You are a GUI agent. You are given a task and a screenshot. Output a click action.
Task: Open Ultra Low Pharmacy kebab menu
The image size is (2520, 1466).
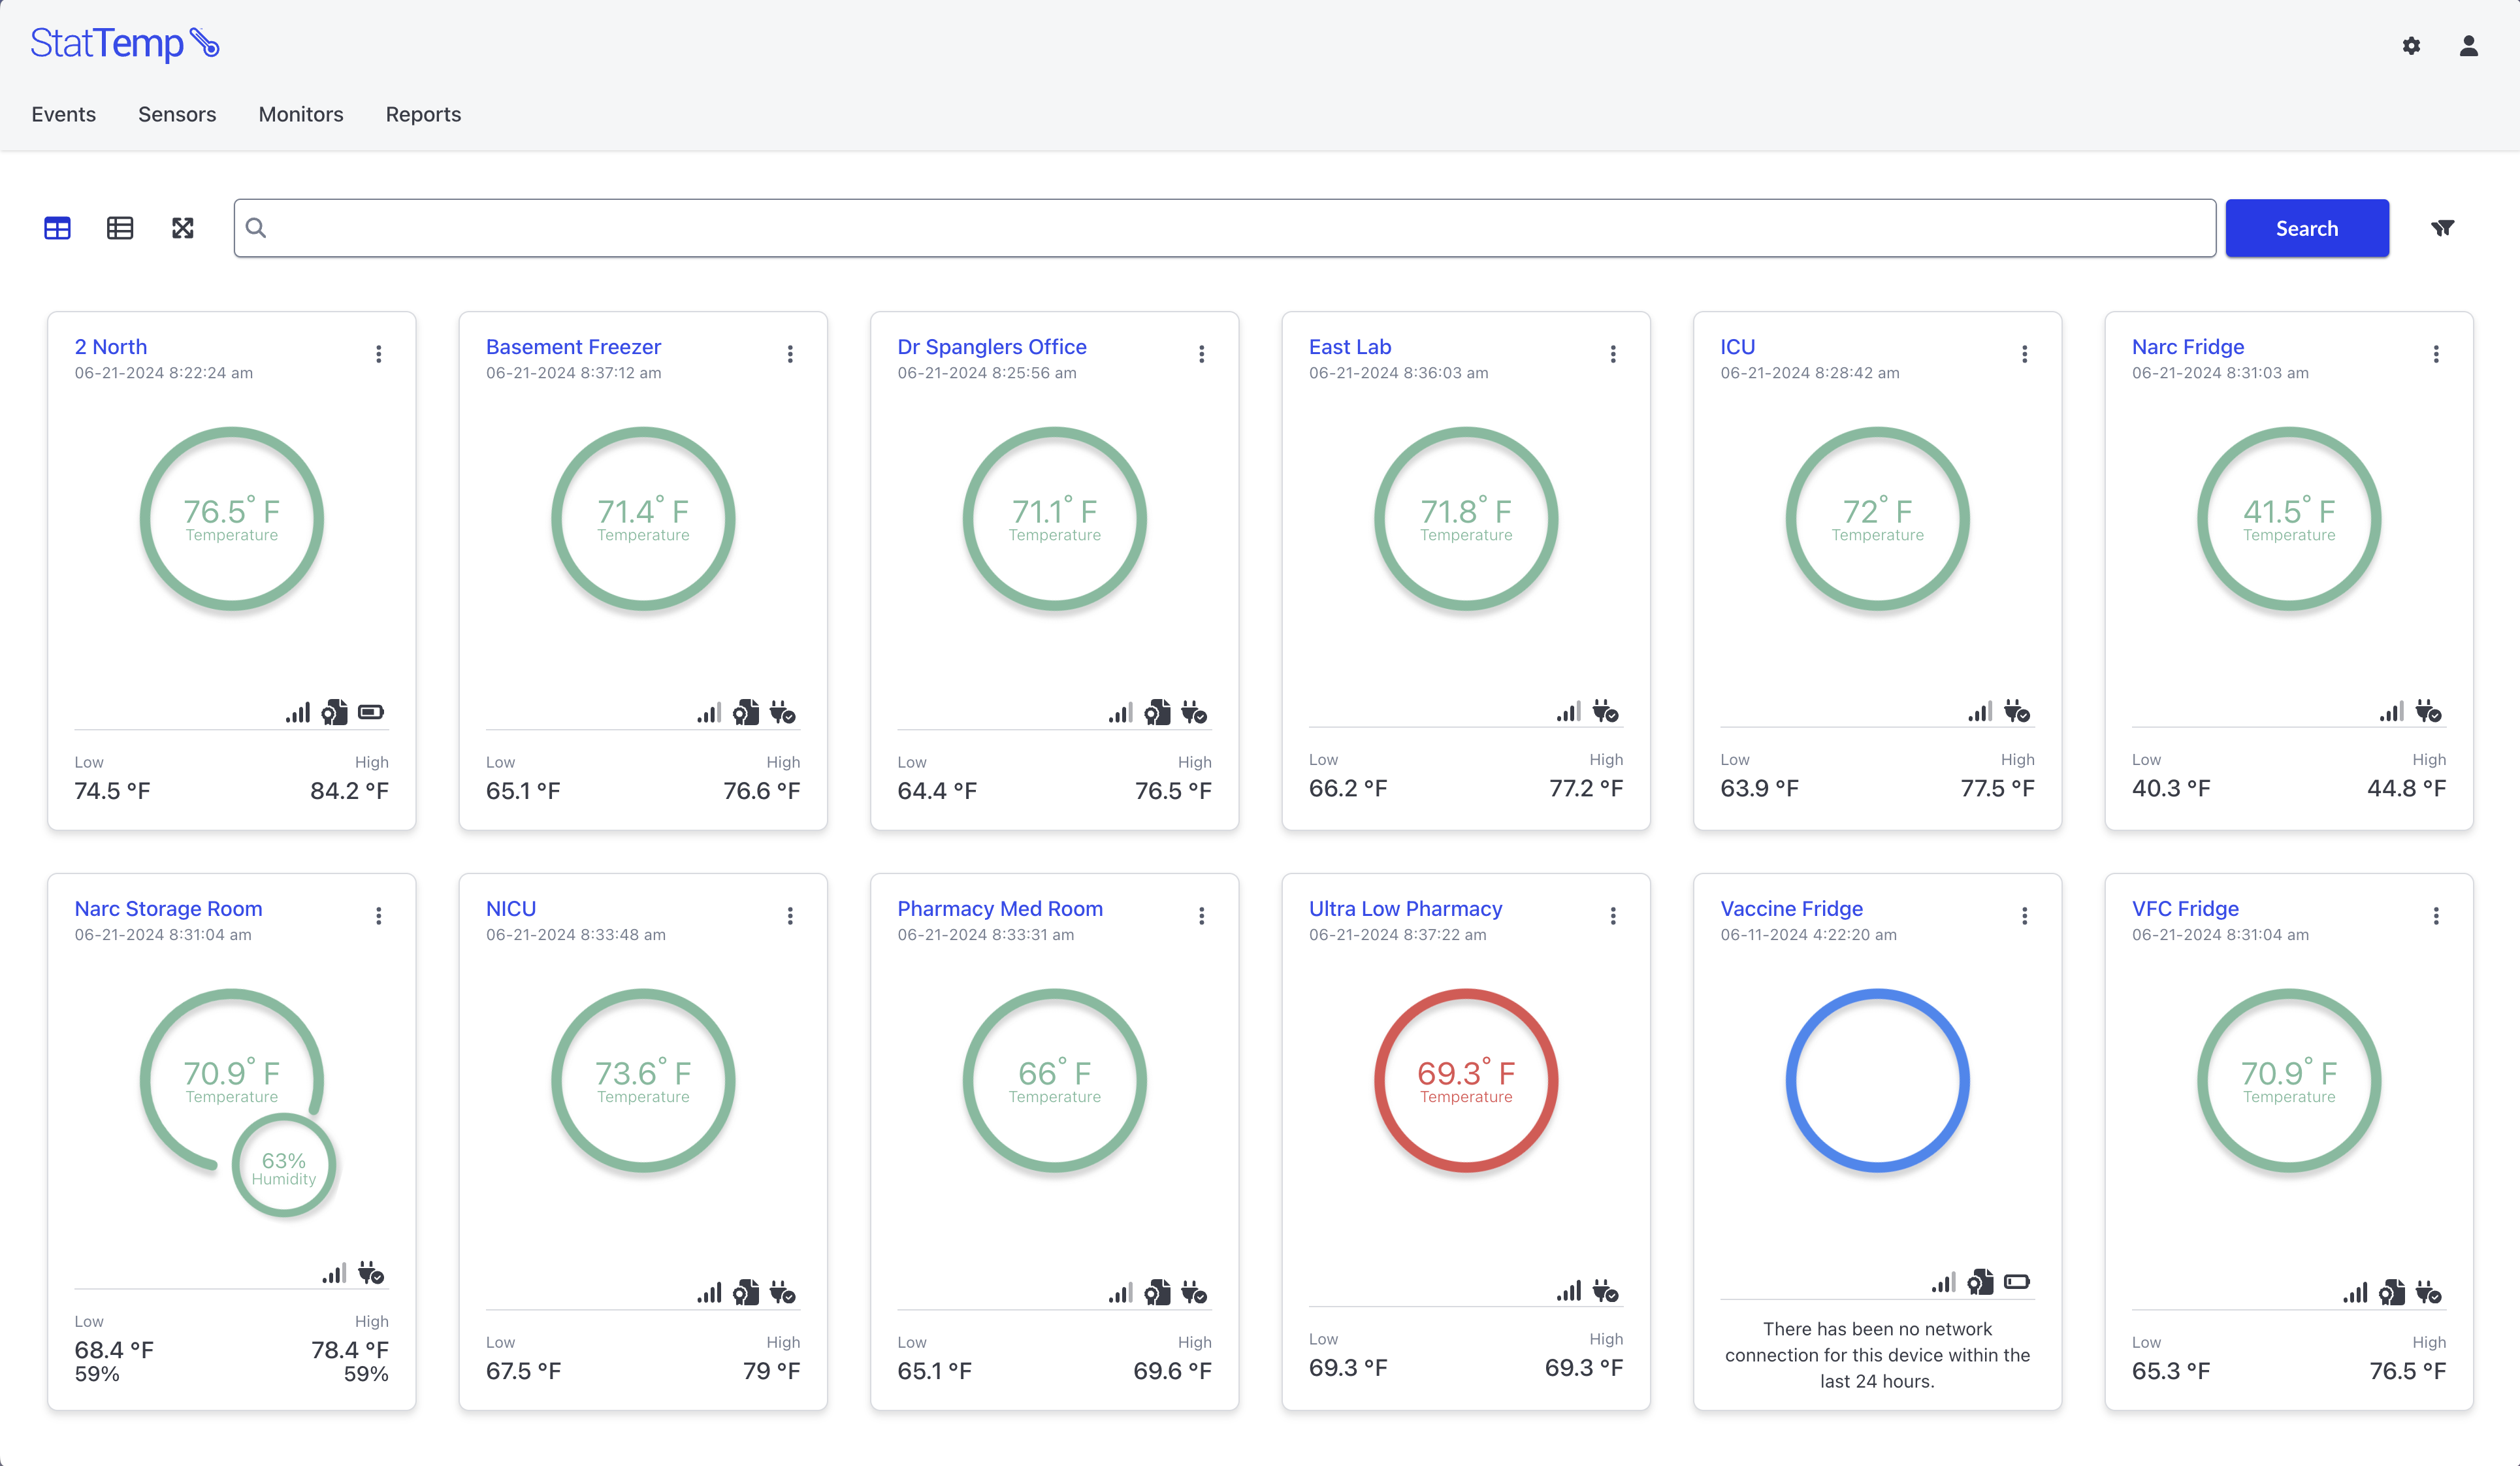[x=1613, y=916]
